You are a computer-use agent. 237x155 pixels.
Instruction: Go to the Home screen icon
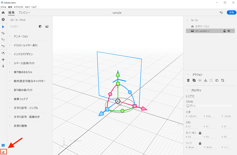(x=3, y=12)
